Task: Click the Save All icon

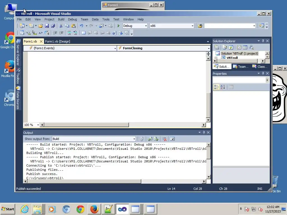Action: (x=53, y=26)
